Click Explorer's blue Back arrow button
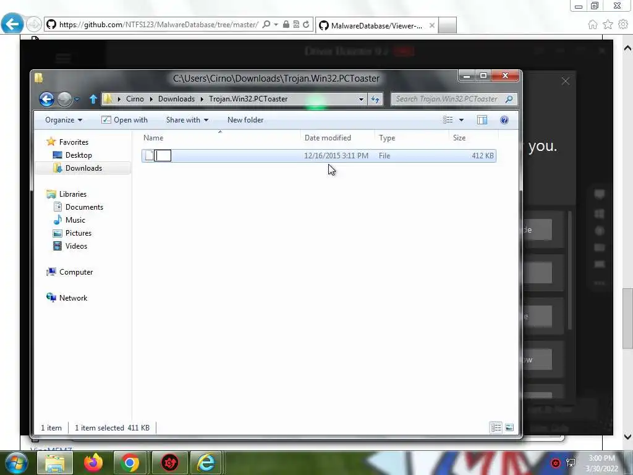633x475 pixels. coord(46,99)
